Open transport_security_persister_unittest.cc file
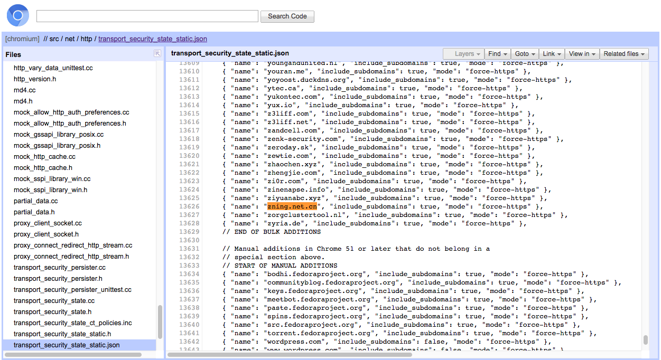Viewport: 661px width, 360px height. (x=72, y=290)
